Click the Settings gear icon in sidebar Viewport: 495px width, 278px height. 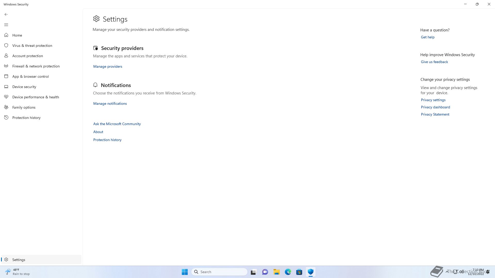6,259
